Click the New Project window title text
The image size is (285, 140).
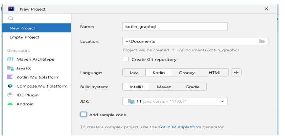pyautogui.click(x=33, y=9)
